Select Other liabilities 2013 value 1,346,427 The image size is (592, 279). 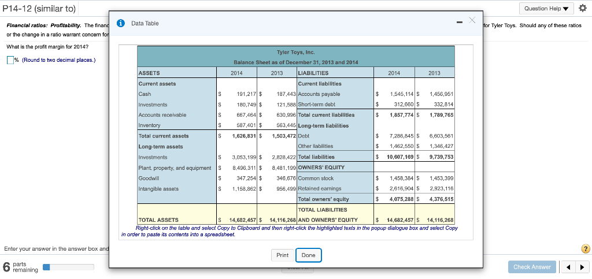click(x=442, y=146)
